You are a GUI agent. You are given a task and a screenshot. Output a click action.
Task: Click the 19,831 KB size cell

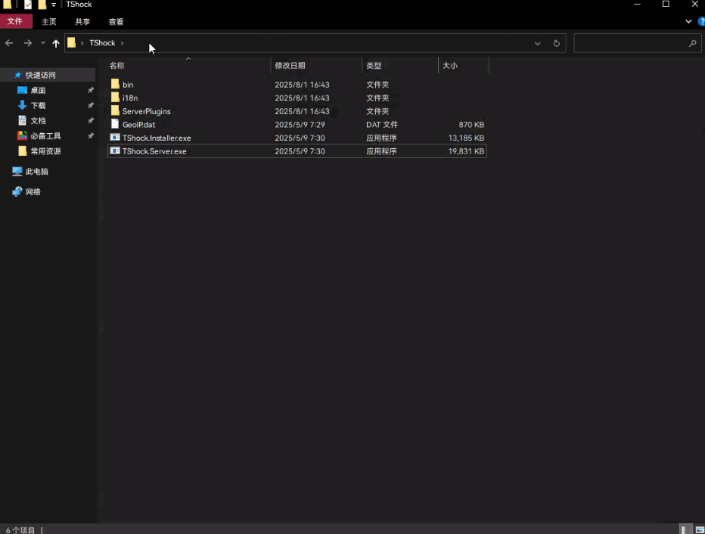pyautogui.click(x=466, y=151)
